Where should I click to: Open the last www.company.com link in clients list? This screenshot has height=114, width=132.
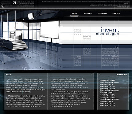[107, 105]
